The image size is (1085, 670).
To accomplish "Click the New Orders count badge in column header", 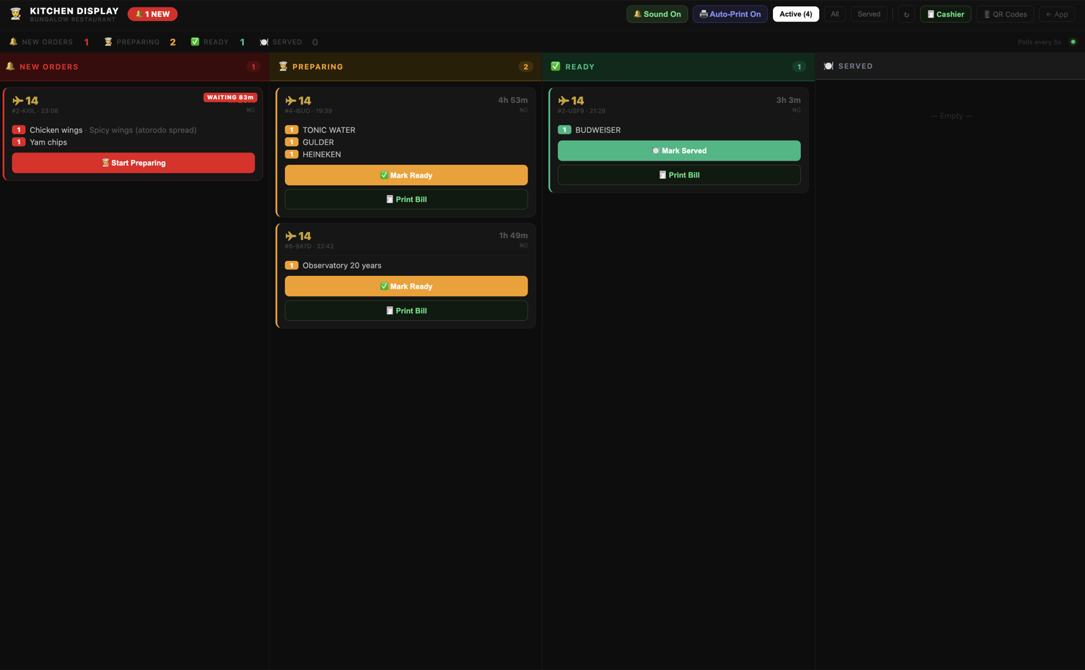I will tap(253, 67).
